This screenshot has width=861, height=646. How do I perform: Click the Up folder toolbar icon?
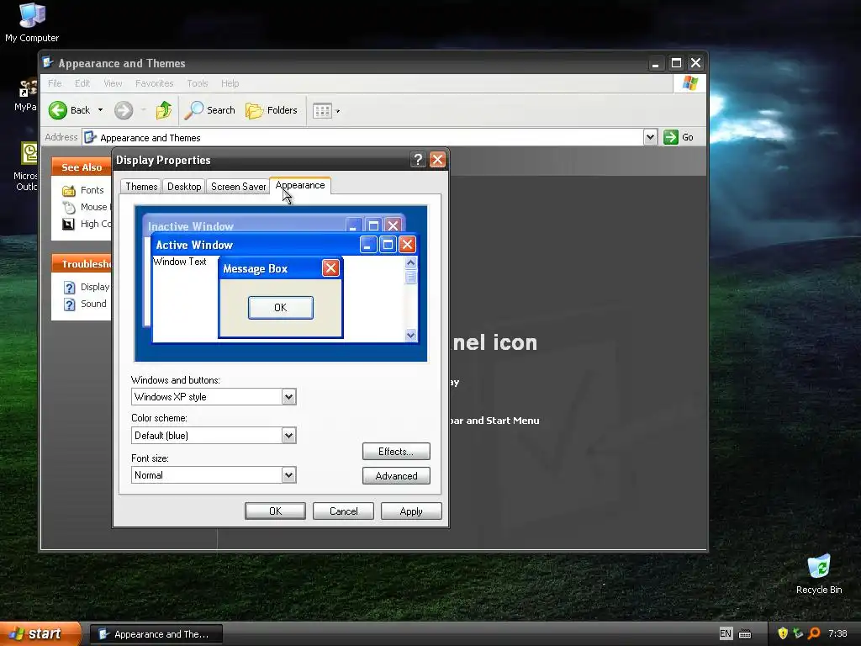(163, 110)
